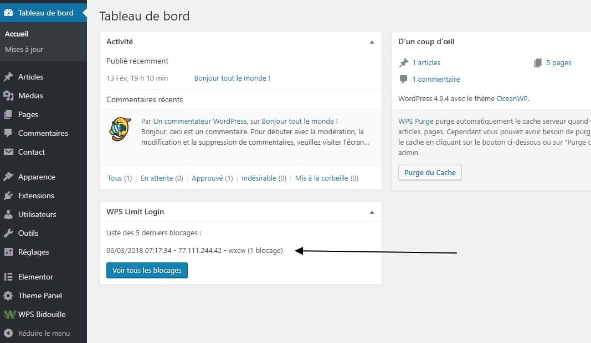This screenshot has width=591, height=343.
Task: Click the WPS Bidouille logo icon
Action: (9, 314)
